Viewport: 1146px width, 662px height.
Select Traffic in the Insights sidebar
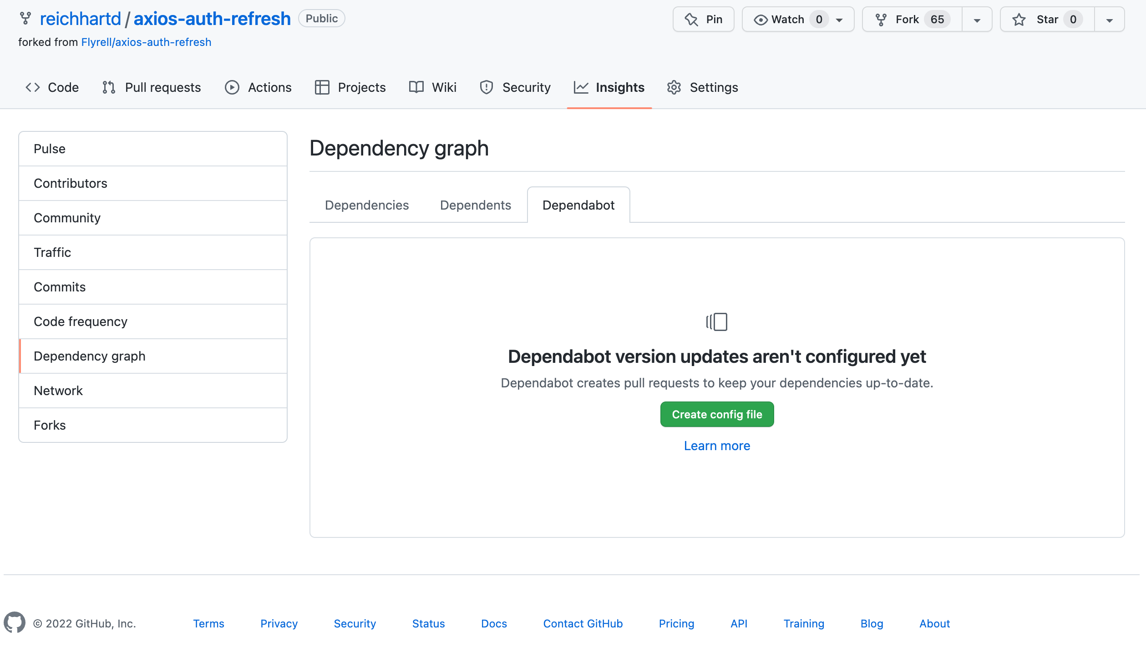[x=52, y=252]
